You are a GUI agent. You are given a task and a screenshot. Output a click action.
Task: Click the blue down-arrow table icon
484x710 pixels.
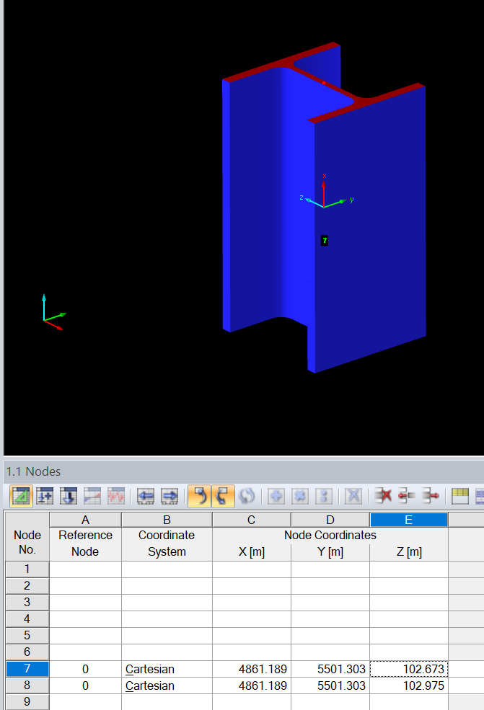tap(69, 496)
